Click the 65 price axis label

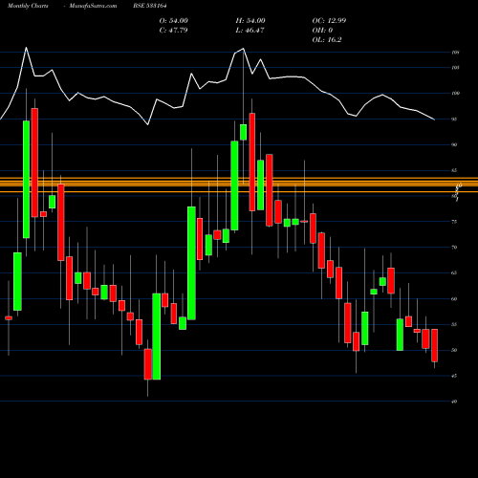pos(454,273)
